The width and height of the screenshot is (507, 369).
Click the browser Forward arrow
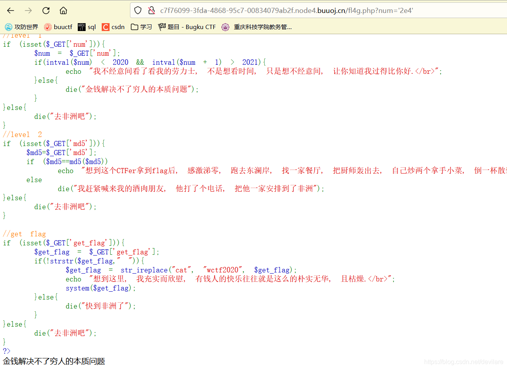[28, 11]
